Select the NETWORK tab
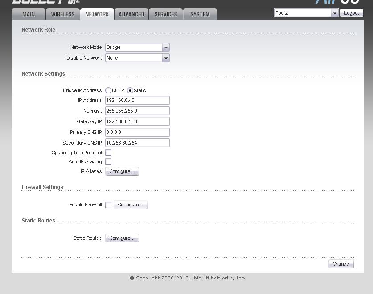 tap(97, 14)
